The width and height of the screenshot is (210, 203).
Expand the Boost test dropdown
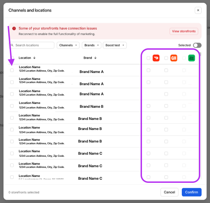click(x=115, y=45)
